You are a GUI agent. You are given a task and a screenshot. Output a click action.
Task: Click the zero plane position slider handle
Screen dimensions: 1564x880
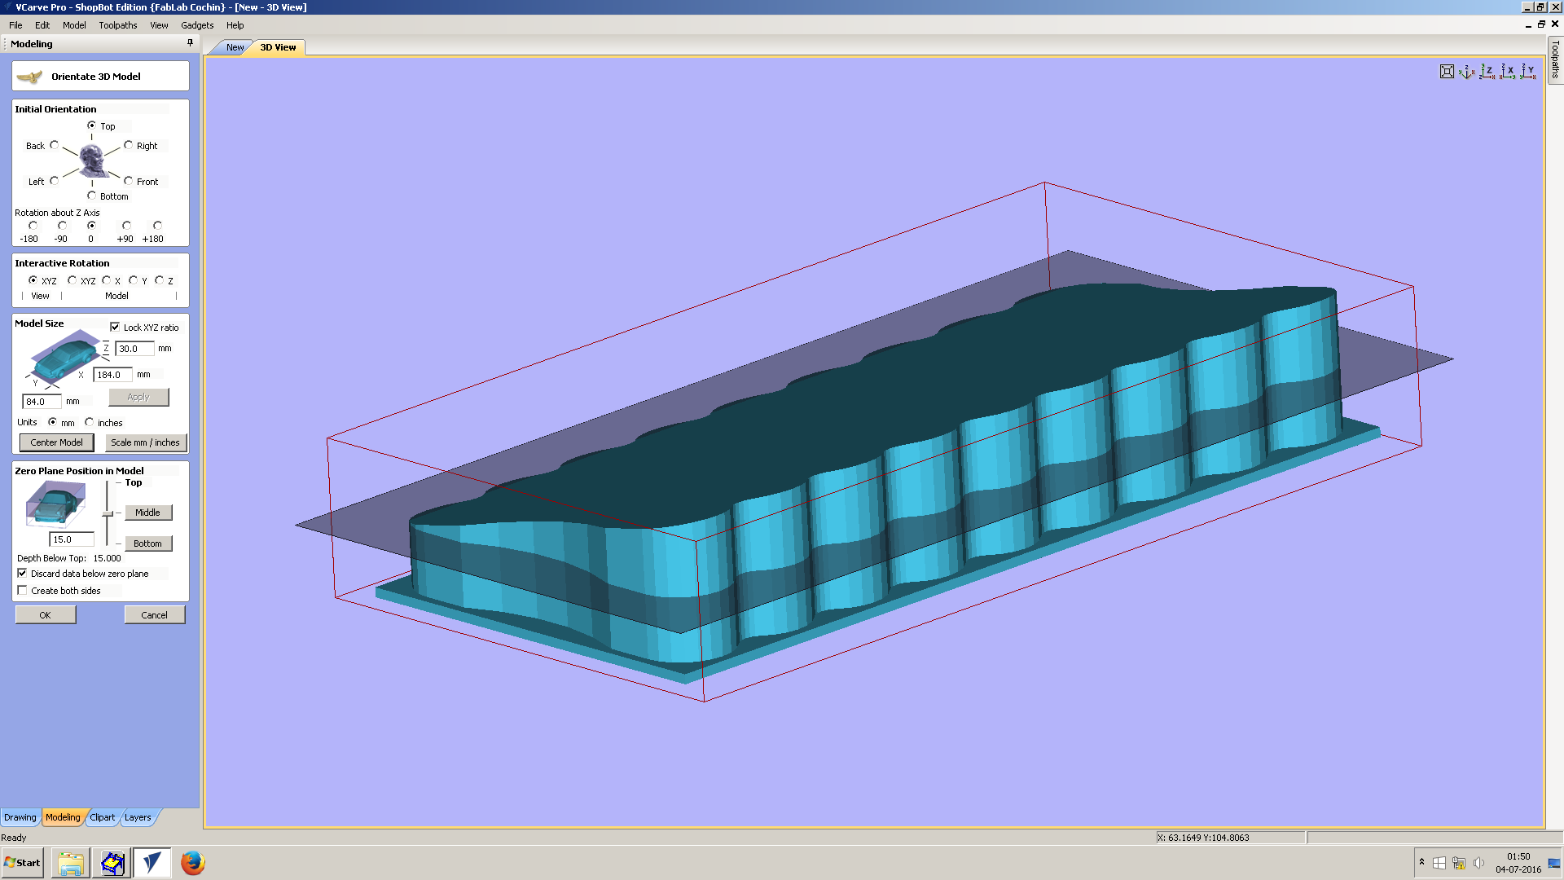tap(108, 513)
